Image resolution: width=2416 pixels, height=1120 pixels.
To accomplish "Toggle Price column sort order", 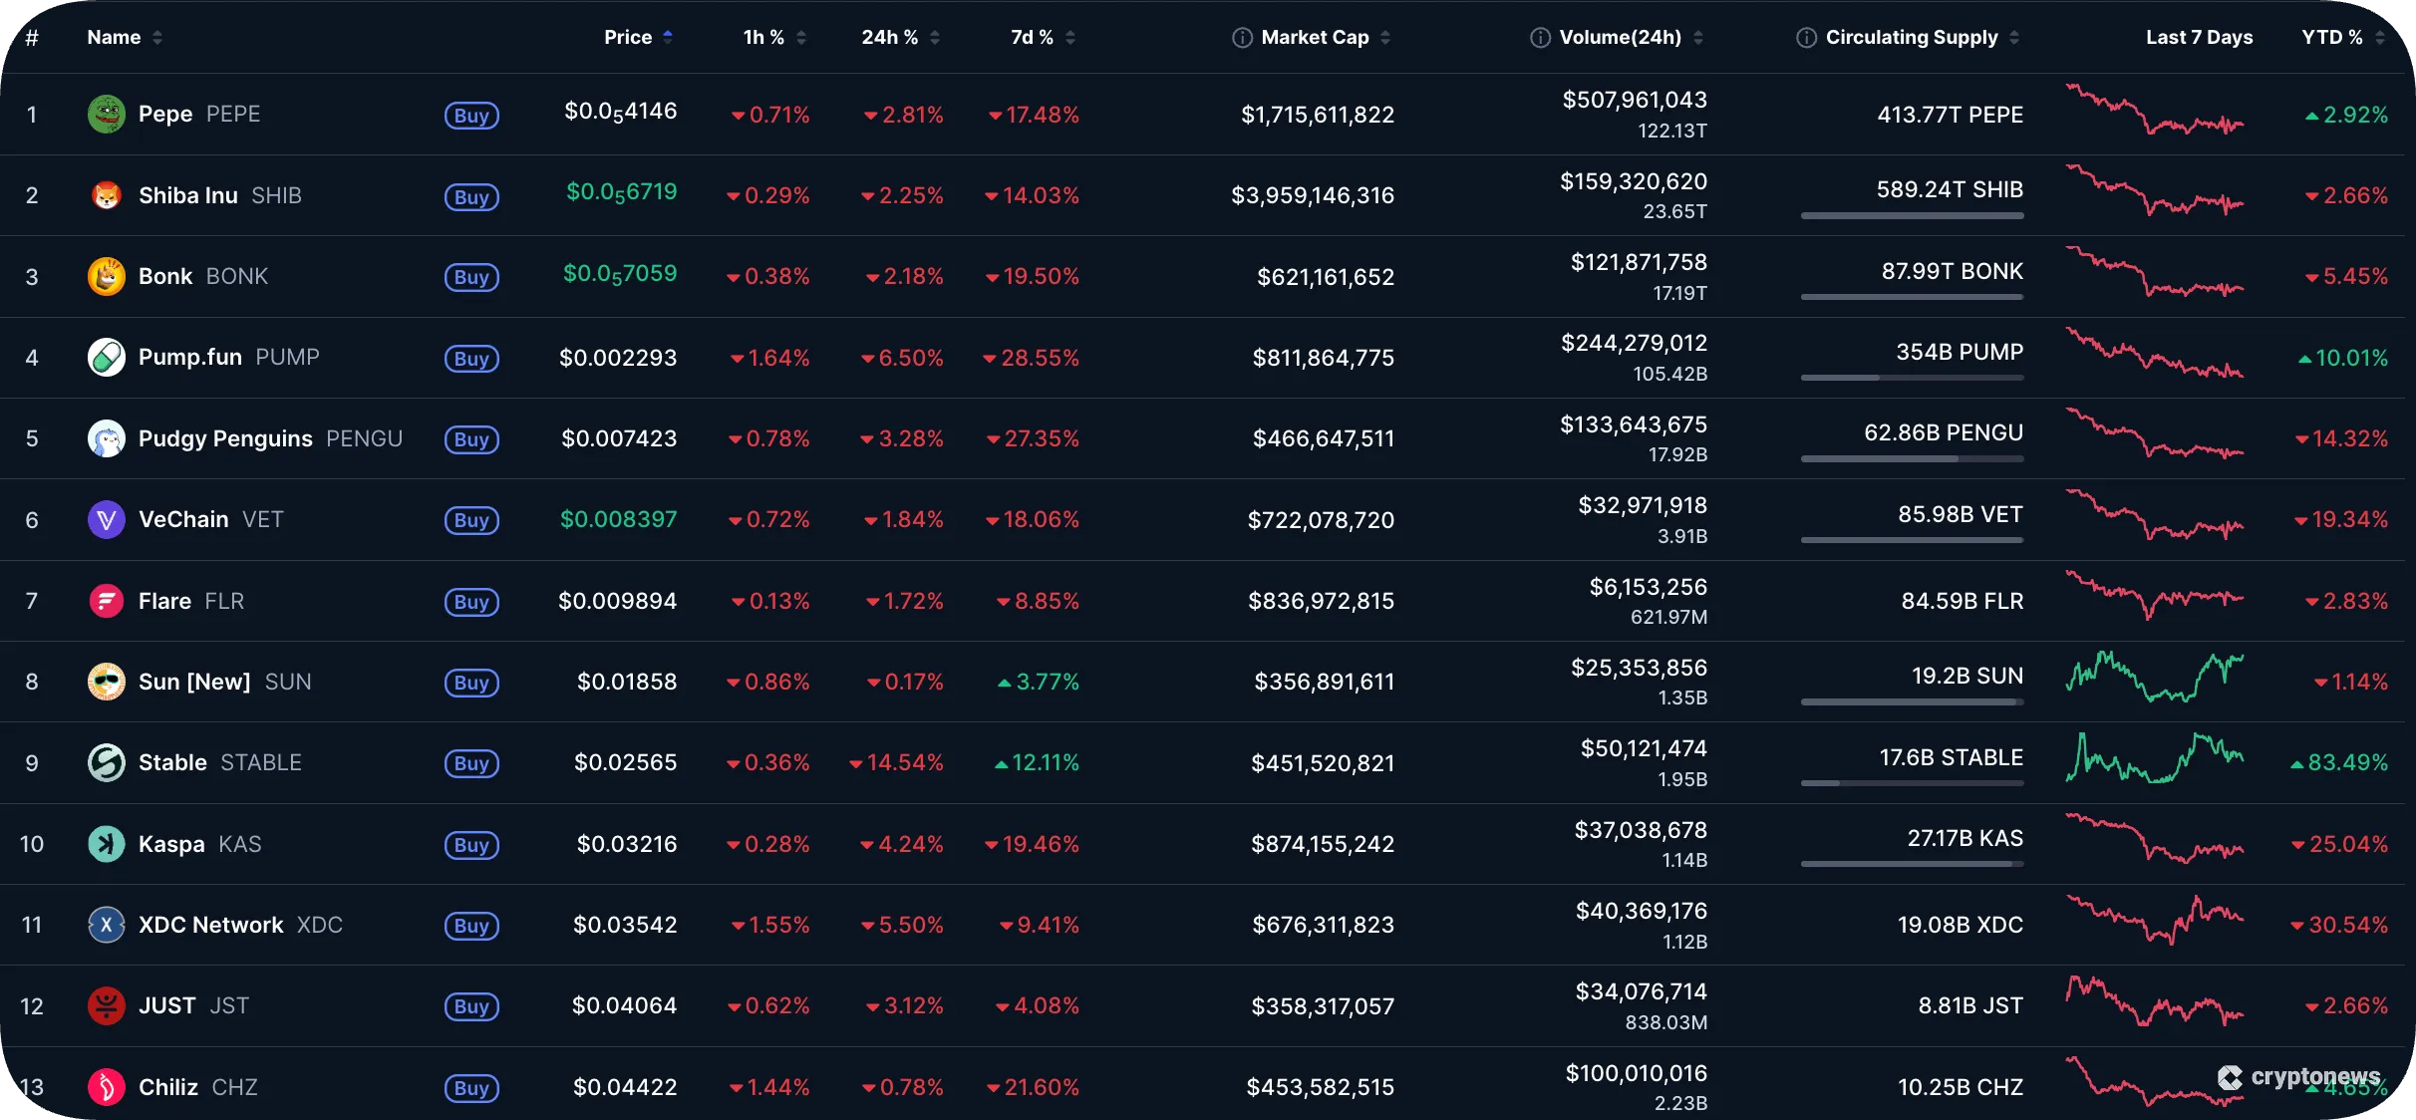I will (668, 37).
